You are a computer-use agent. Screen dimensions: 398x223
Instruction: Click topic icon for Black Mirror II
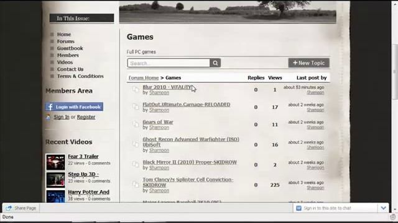136,165
